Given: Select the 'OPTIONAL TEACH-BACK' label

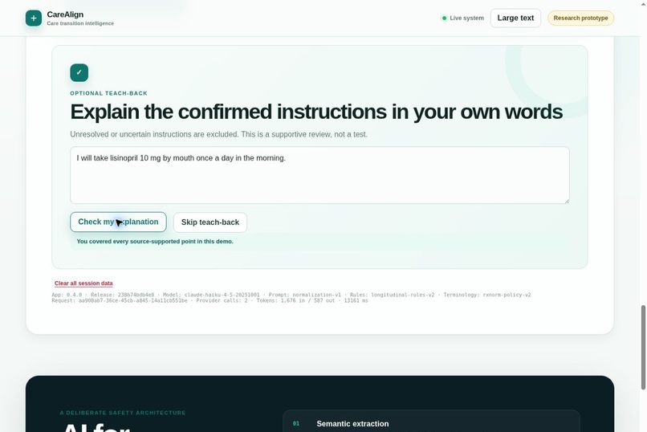Looking at the screenshot, I should (x=108, y=93).
